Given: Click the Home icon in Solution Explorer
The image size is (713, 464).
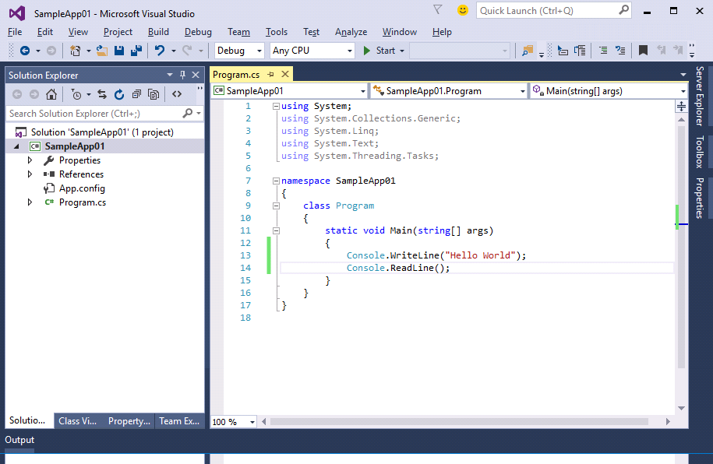Looking at the screenshot, I should (x=51, y=94).
